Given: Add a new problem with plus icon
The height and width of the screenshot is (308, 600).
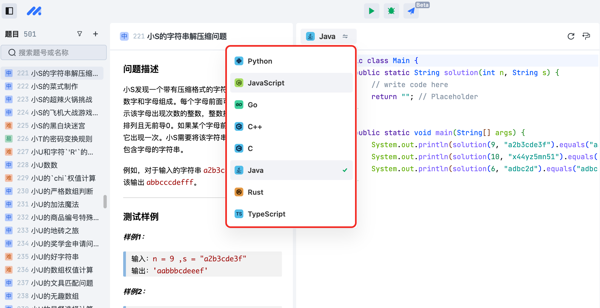Looking at the screenshot, I should [95, 34].
